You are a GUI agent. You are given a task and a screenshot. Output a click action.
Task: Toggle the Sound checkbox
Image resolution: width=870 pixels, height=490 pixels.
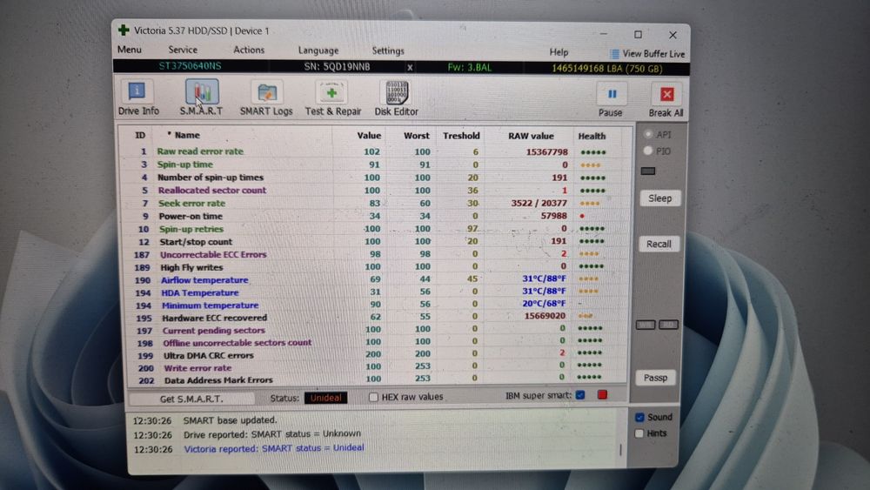[x=639, y=417]
